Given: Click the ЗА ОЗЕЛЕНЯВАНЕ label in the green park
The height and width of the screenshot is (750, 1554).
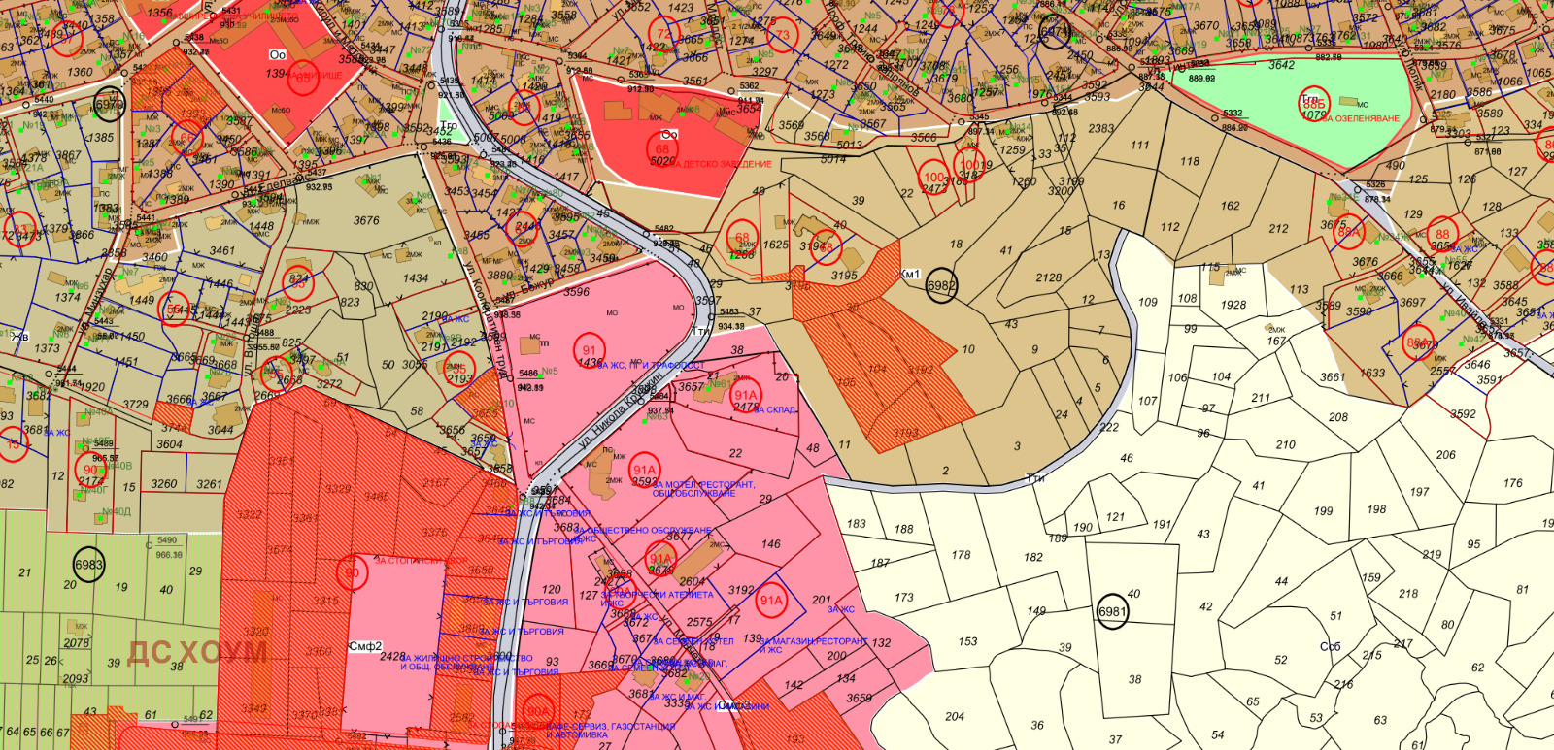Looking at the screenshot, I should pos(1364,118).
